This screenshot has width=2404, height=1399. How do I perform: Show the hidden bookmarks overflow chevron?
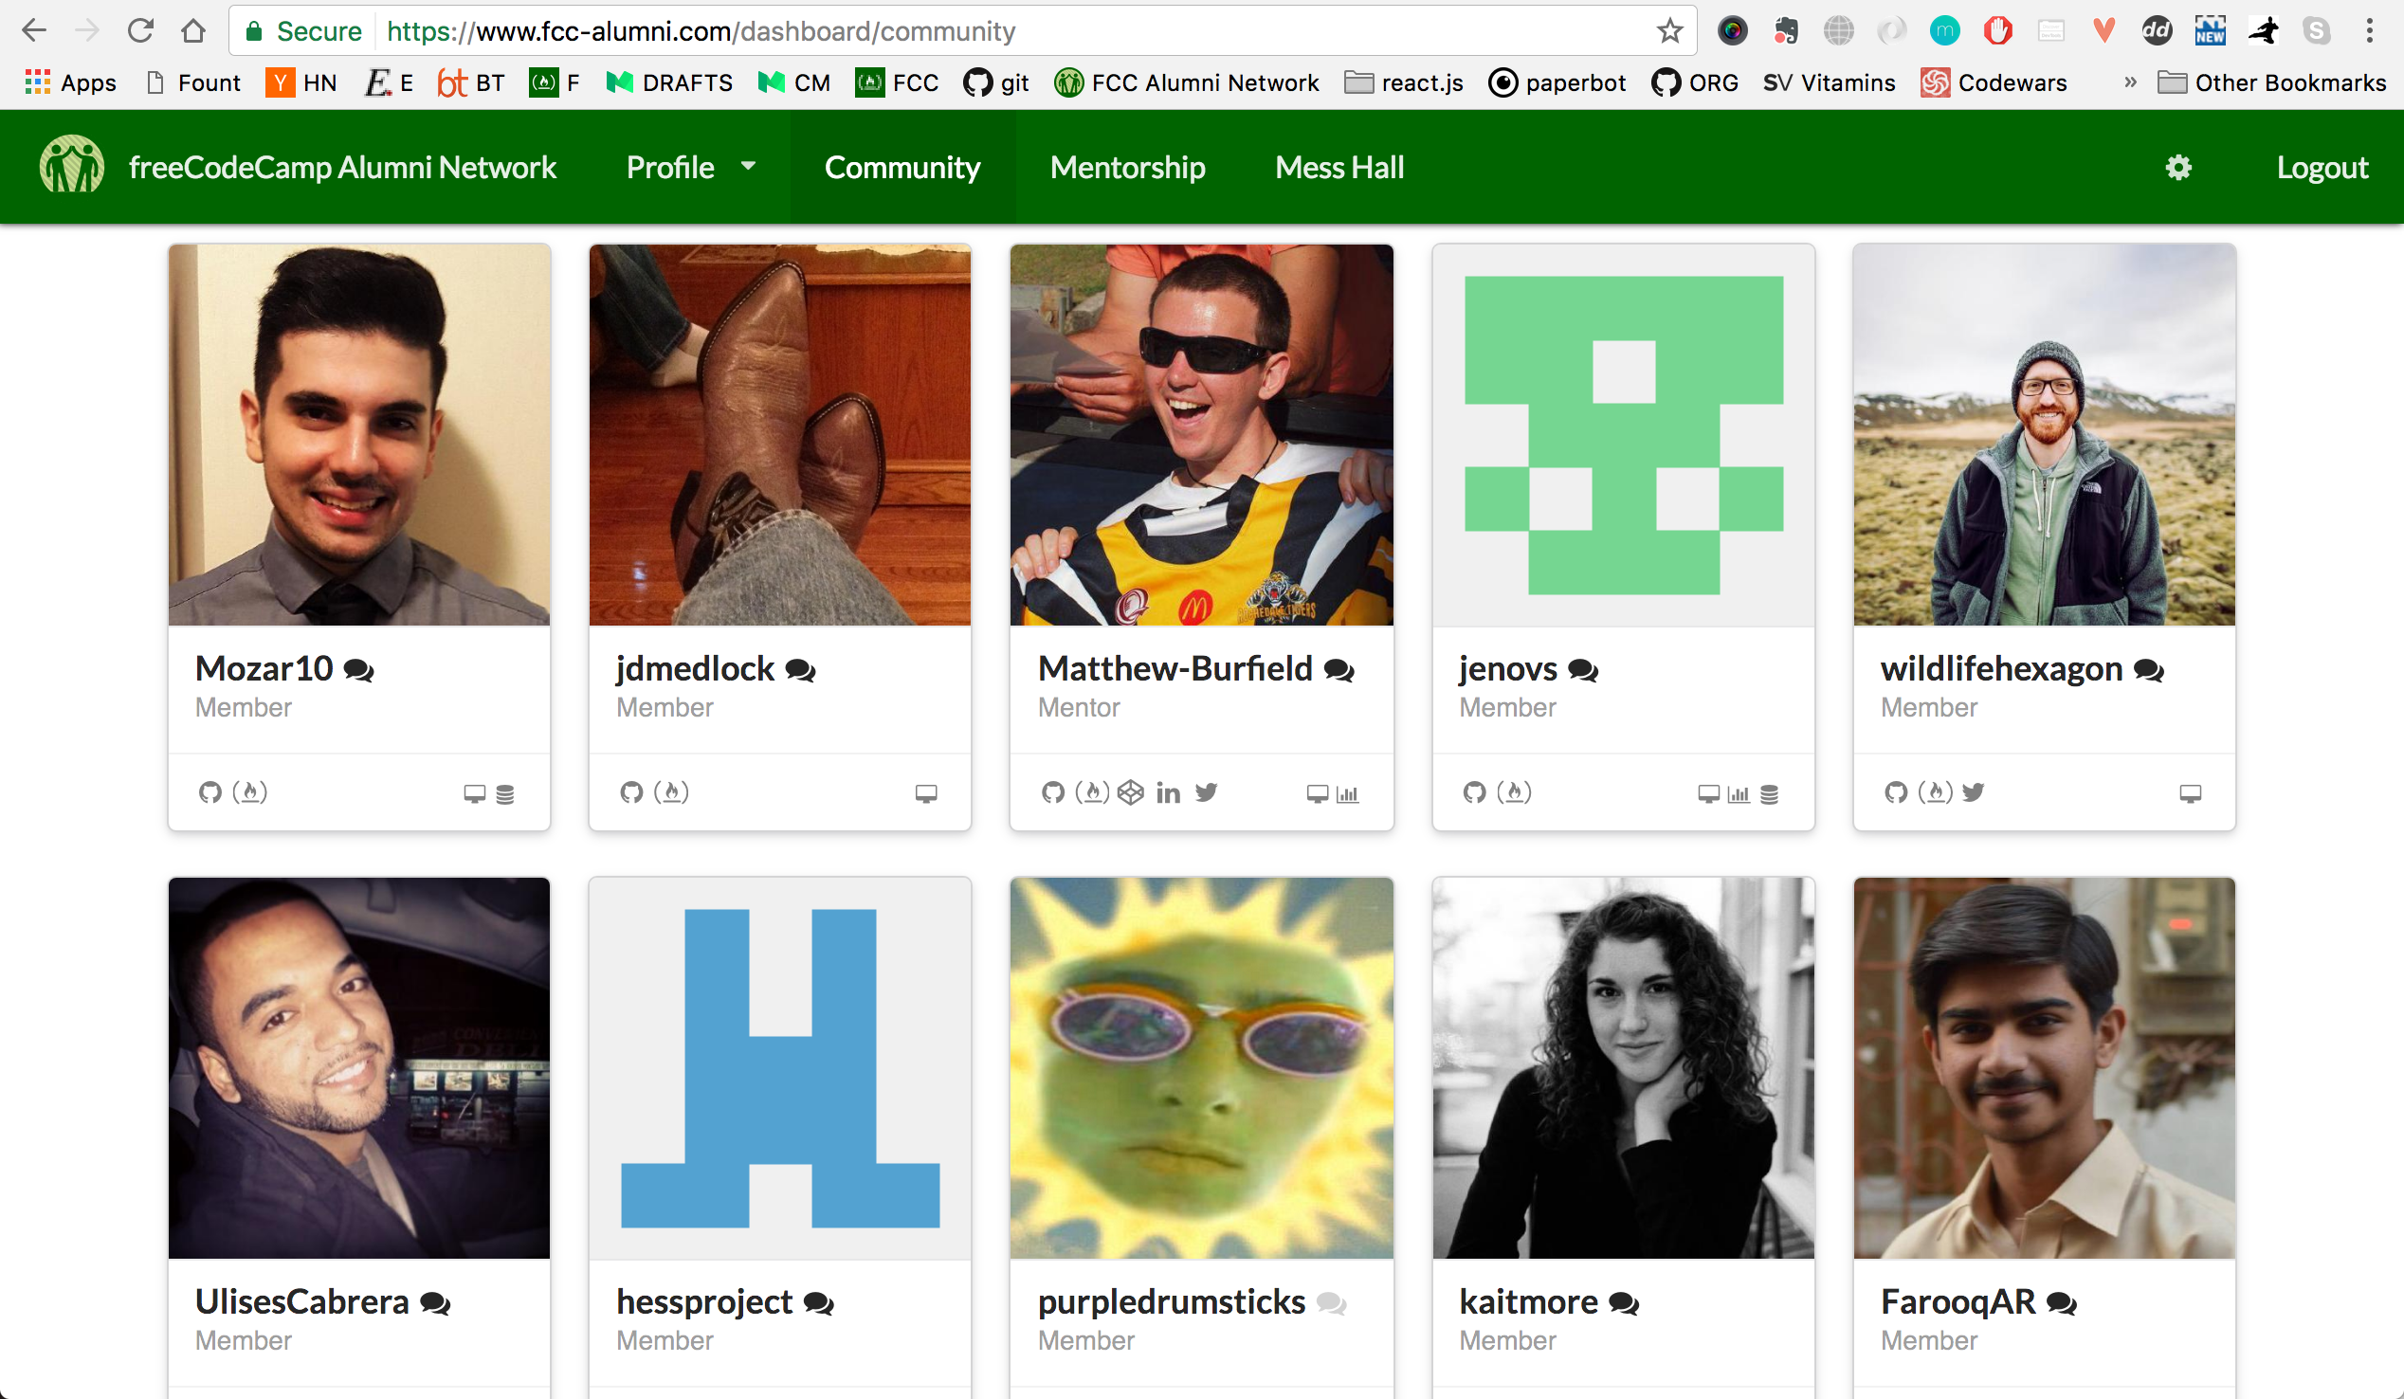click(x=2130, y=83)
